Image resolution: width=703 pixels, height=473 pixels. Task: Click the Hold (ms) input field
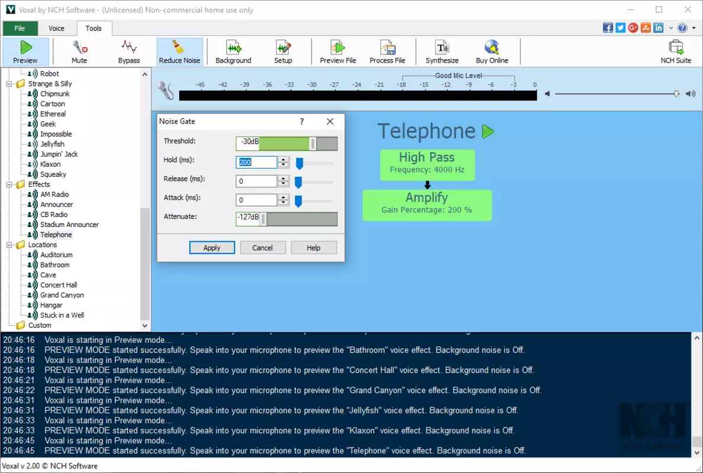[257, 163]
